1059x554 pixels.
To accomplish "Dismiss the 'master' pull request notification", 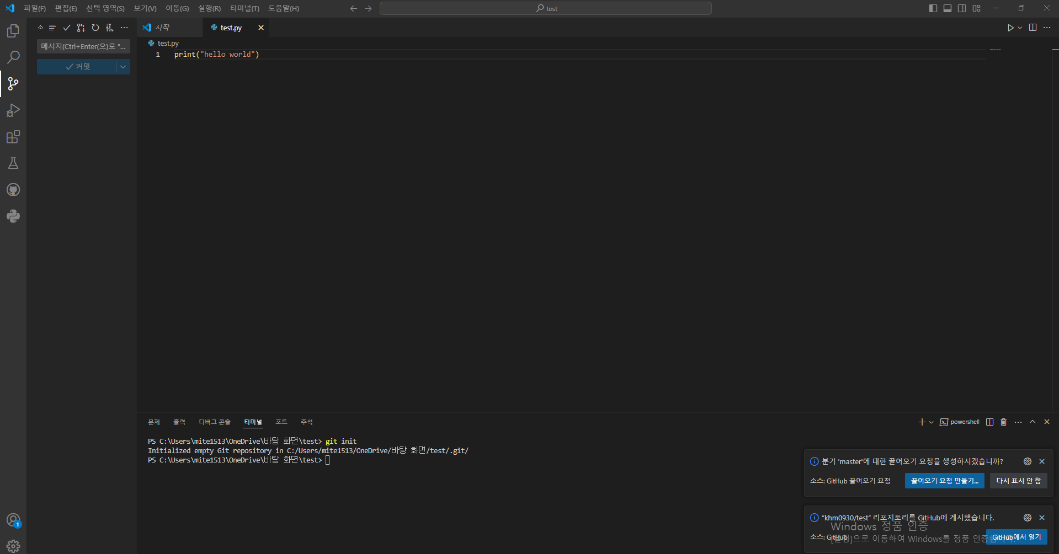I will tap(1042, 461).
